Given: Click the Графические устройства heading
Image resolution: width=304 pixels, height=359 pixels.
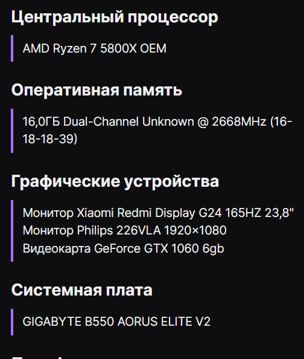Looking at the screenshot, I should point(115,181).
